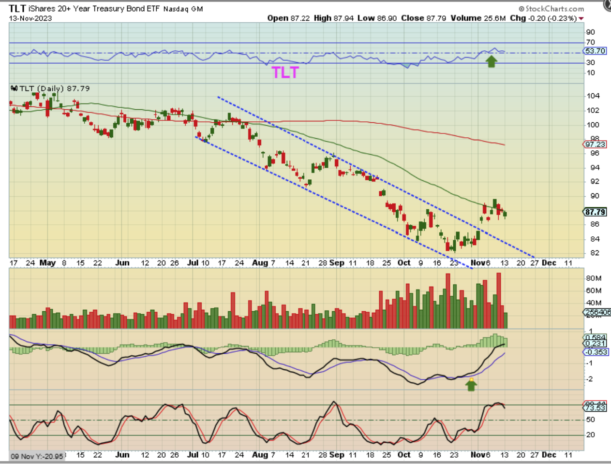Click the tallest red volume bar in November

click(499, 301)
